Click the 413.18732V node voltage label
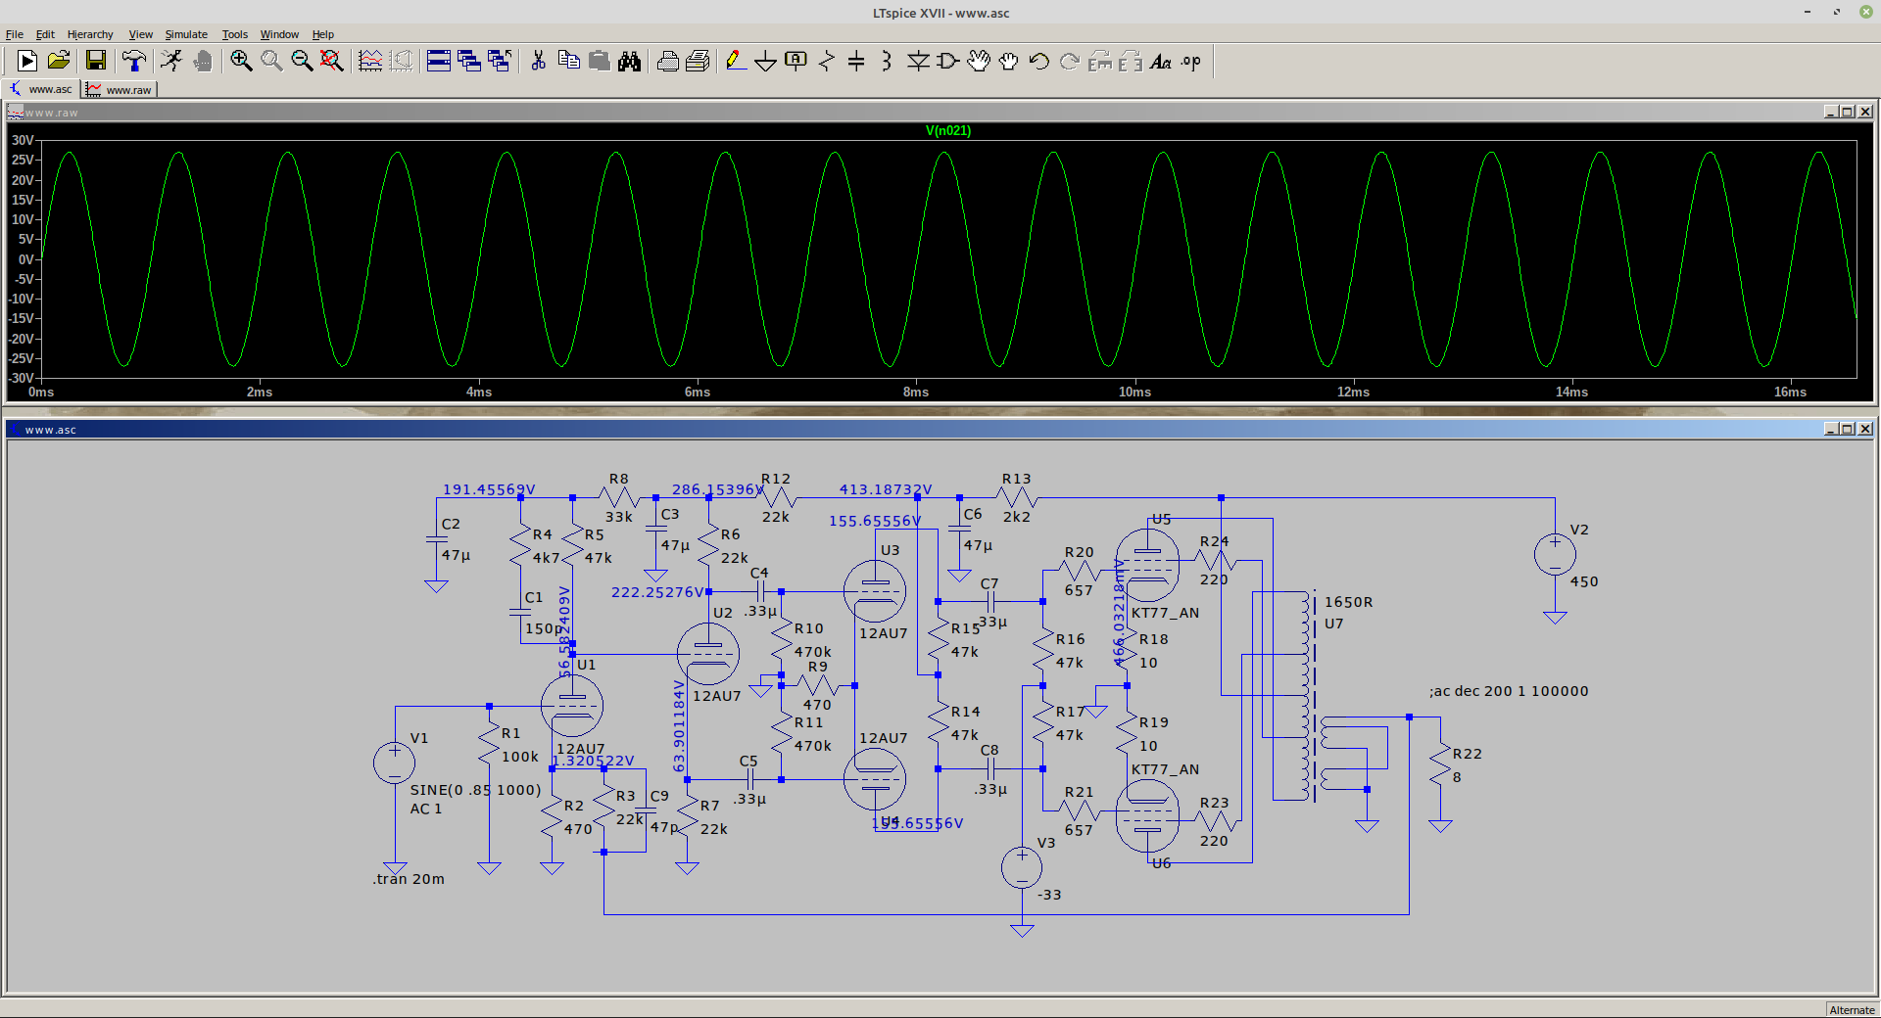The height and width of the screenshot is (1018, 1881). coord(886,489)
